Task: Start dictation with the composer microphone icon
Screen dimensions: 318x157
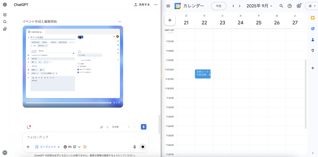Action: tap(135, 147)
